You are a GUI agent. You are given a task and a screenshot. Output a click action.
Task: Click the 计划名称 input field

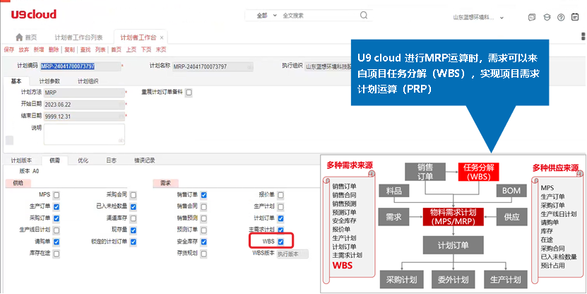pyautogui.click(x=213, y=66)
